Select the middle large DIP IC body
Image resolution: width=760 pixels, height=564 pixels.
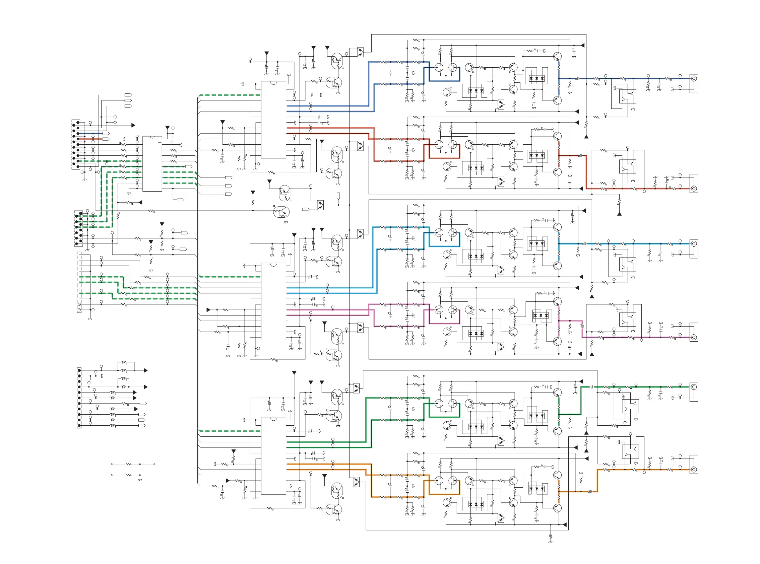tap(273, 301)
